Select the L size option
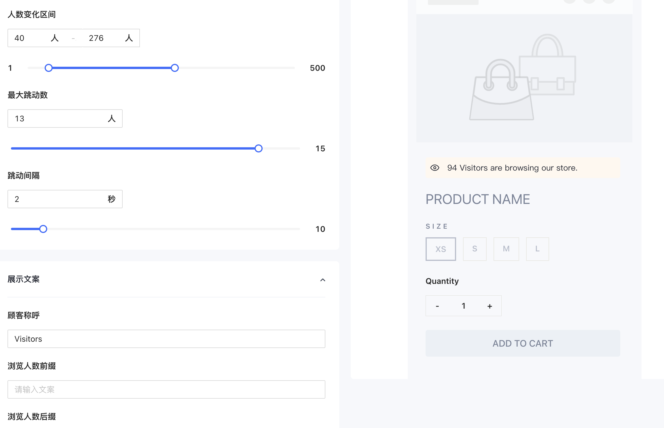The image size is (664, 428). click(x=537, y=249)
